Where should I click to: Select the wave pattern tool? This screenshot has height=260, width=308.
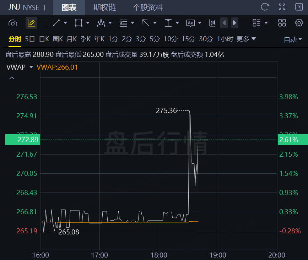101,23
